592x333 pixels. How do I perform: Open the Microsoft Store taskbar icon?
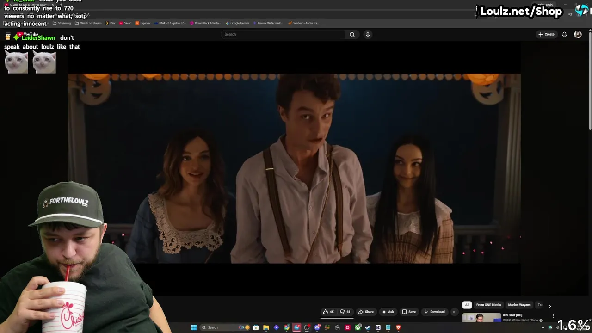pyautogui.click(x=256, y=327)
